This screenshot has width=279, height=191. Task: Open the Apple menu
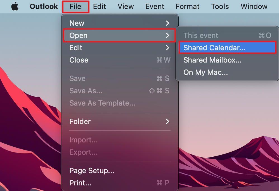click(15, 6)
